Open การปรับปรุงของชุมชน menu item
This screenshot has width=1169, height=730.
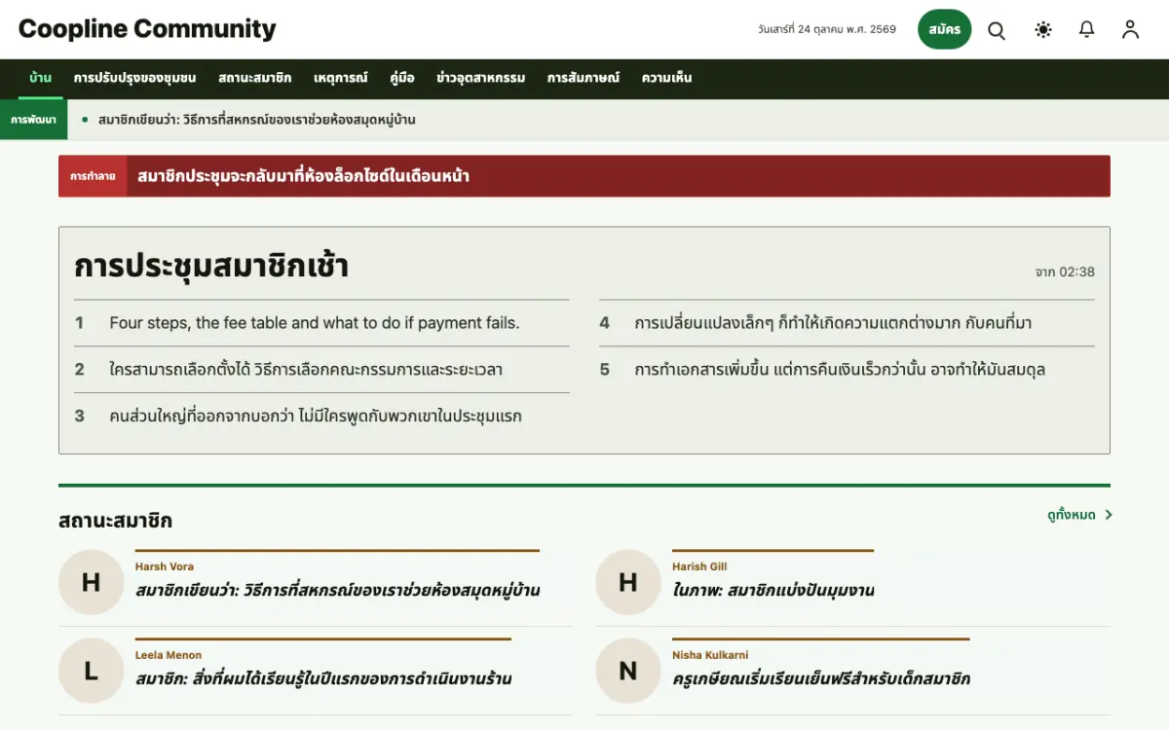point(135,78)
